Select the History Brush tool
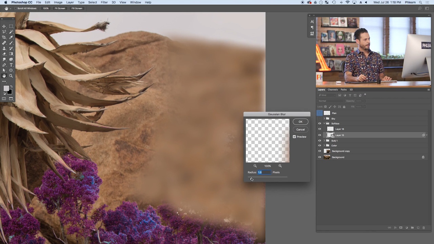The width and height of the screenshot is (434, 244). click(x=11, y=48)
